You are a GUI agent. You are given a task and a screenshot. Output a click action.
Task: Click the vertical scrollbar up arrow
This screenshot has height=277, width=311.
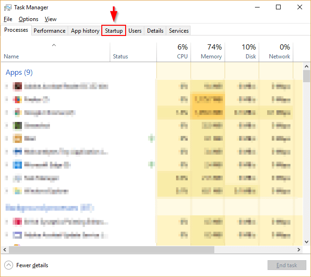306,66
